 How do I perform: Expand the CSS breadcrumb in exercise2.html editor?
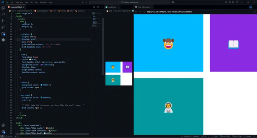pyautogui.click(x=12, y=11)
